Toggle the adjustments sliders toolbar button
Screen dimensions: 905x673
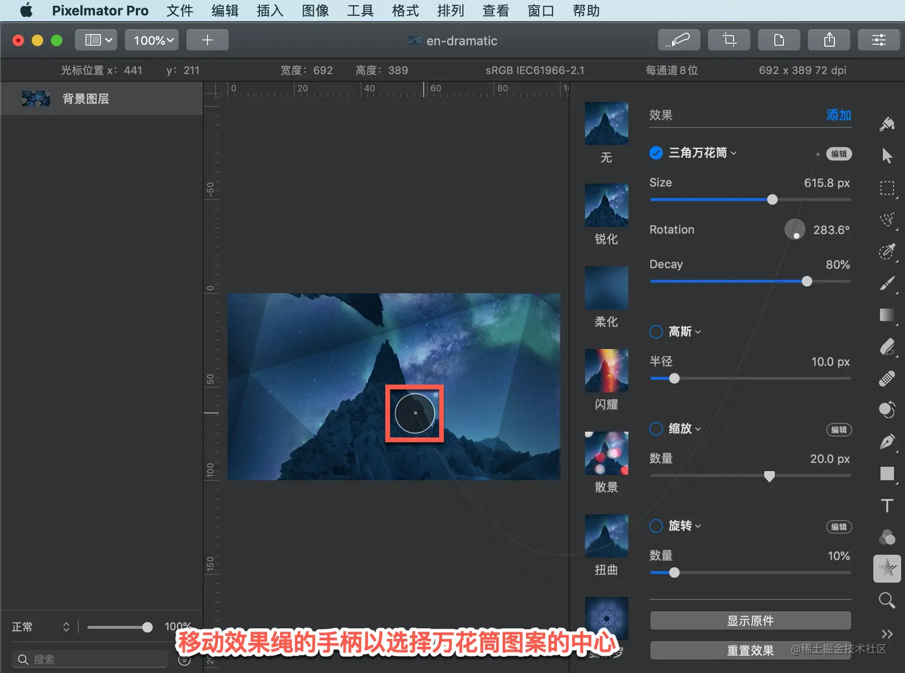(x=879, y=40)
